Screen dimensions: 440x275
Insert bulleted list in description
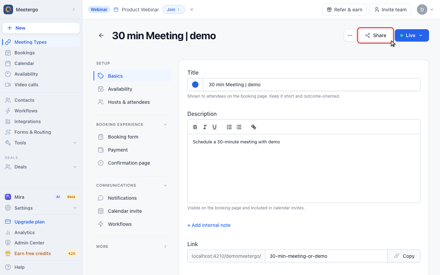(x=239, y=127)
